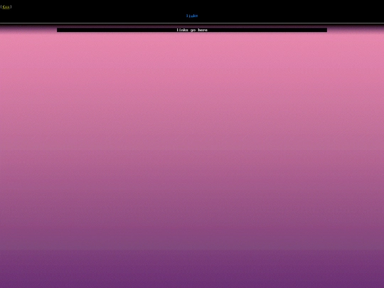Click the "links go here" text bar
Image resolution: width=384 pixels, height=288 pixels.
[x=192, y=30]
